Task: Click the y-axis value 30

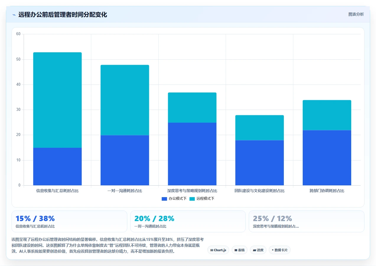Action: pyautogui.click(x=18, y=110)
